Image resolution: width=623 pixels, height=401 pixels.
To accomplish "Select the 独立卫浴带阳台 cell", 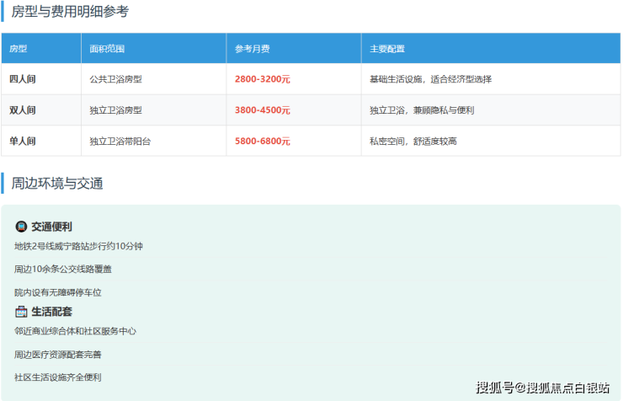I will (x=121, y=141).
